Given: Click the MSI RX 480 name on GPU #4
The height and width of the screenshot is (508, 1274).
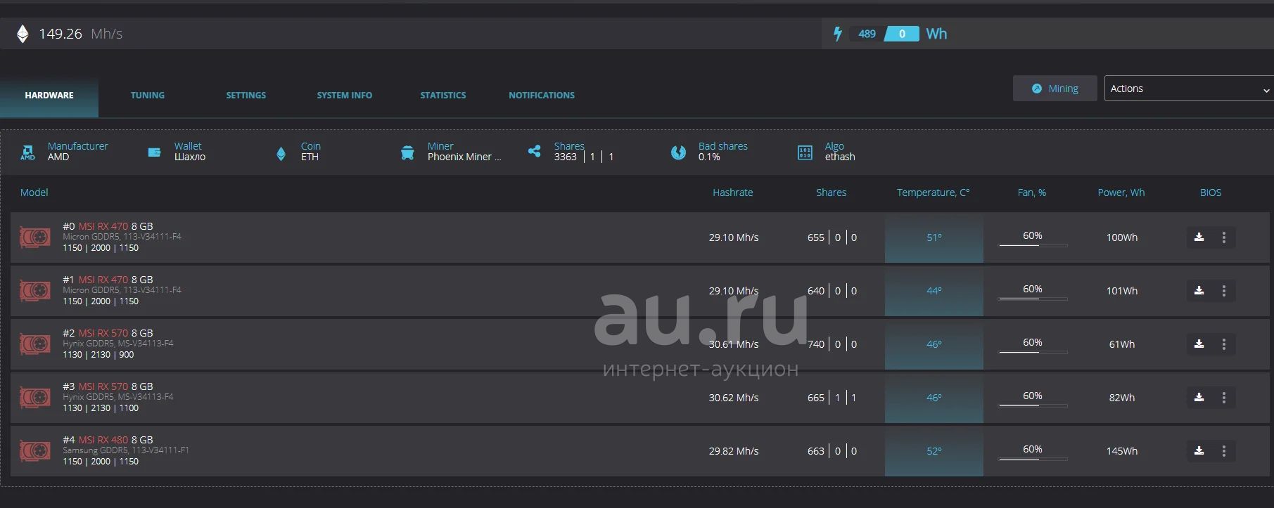Looking at the screenshot, I should click(x=103, y=440).
